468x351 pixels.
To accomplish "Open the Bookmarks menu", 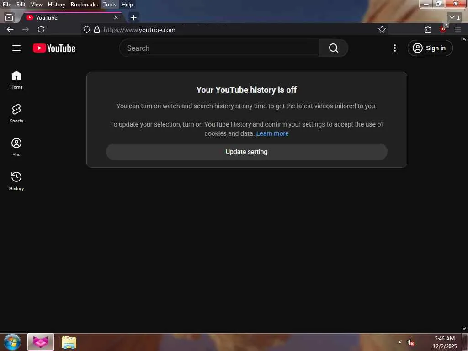I will 84,5.
